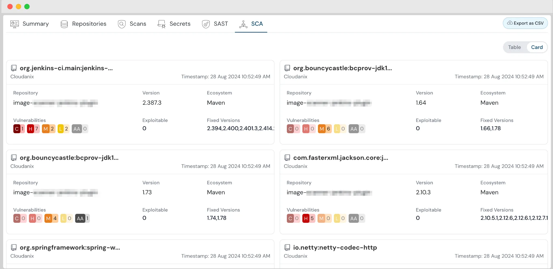Click the package icon beside io.netty:netty-codec-http
553x269 pixels.
[x=287, y=247]
